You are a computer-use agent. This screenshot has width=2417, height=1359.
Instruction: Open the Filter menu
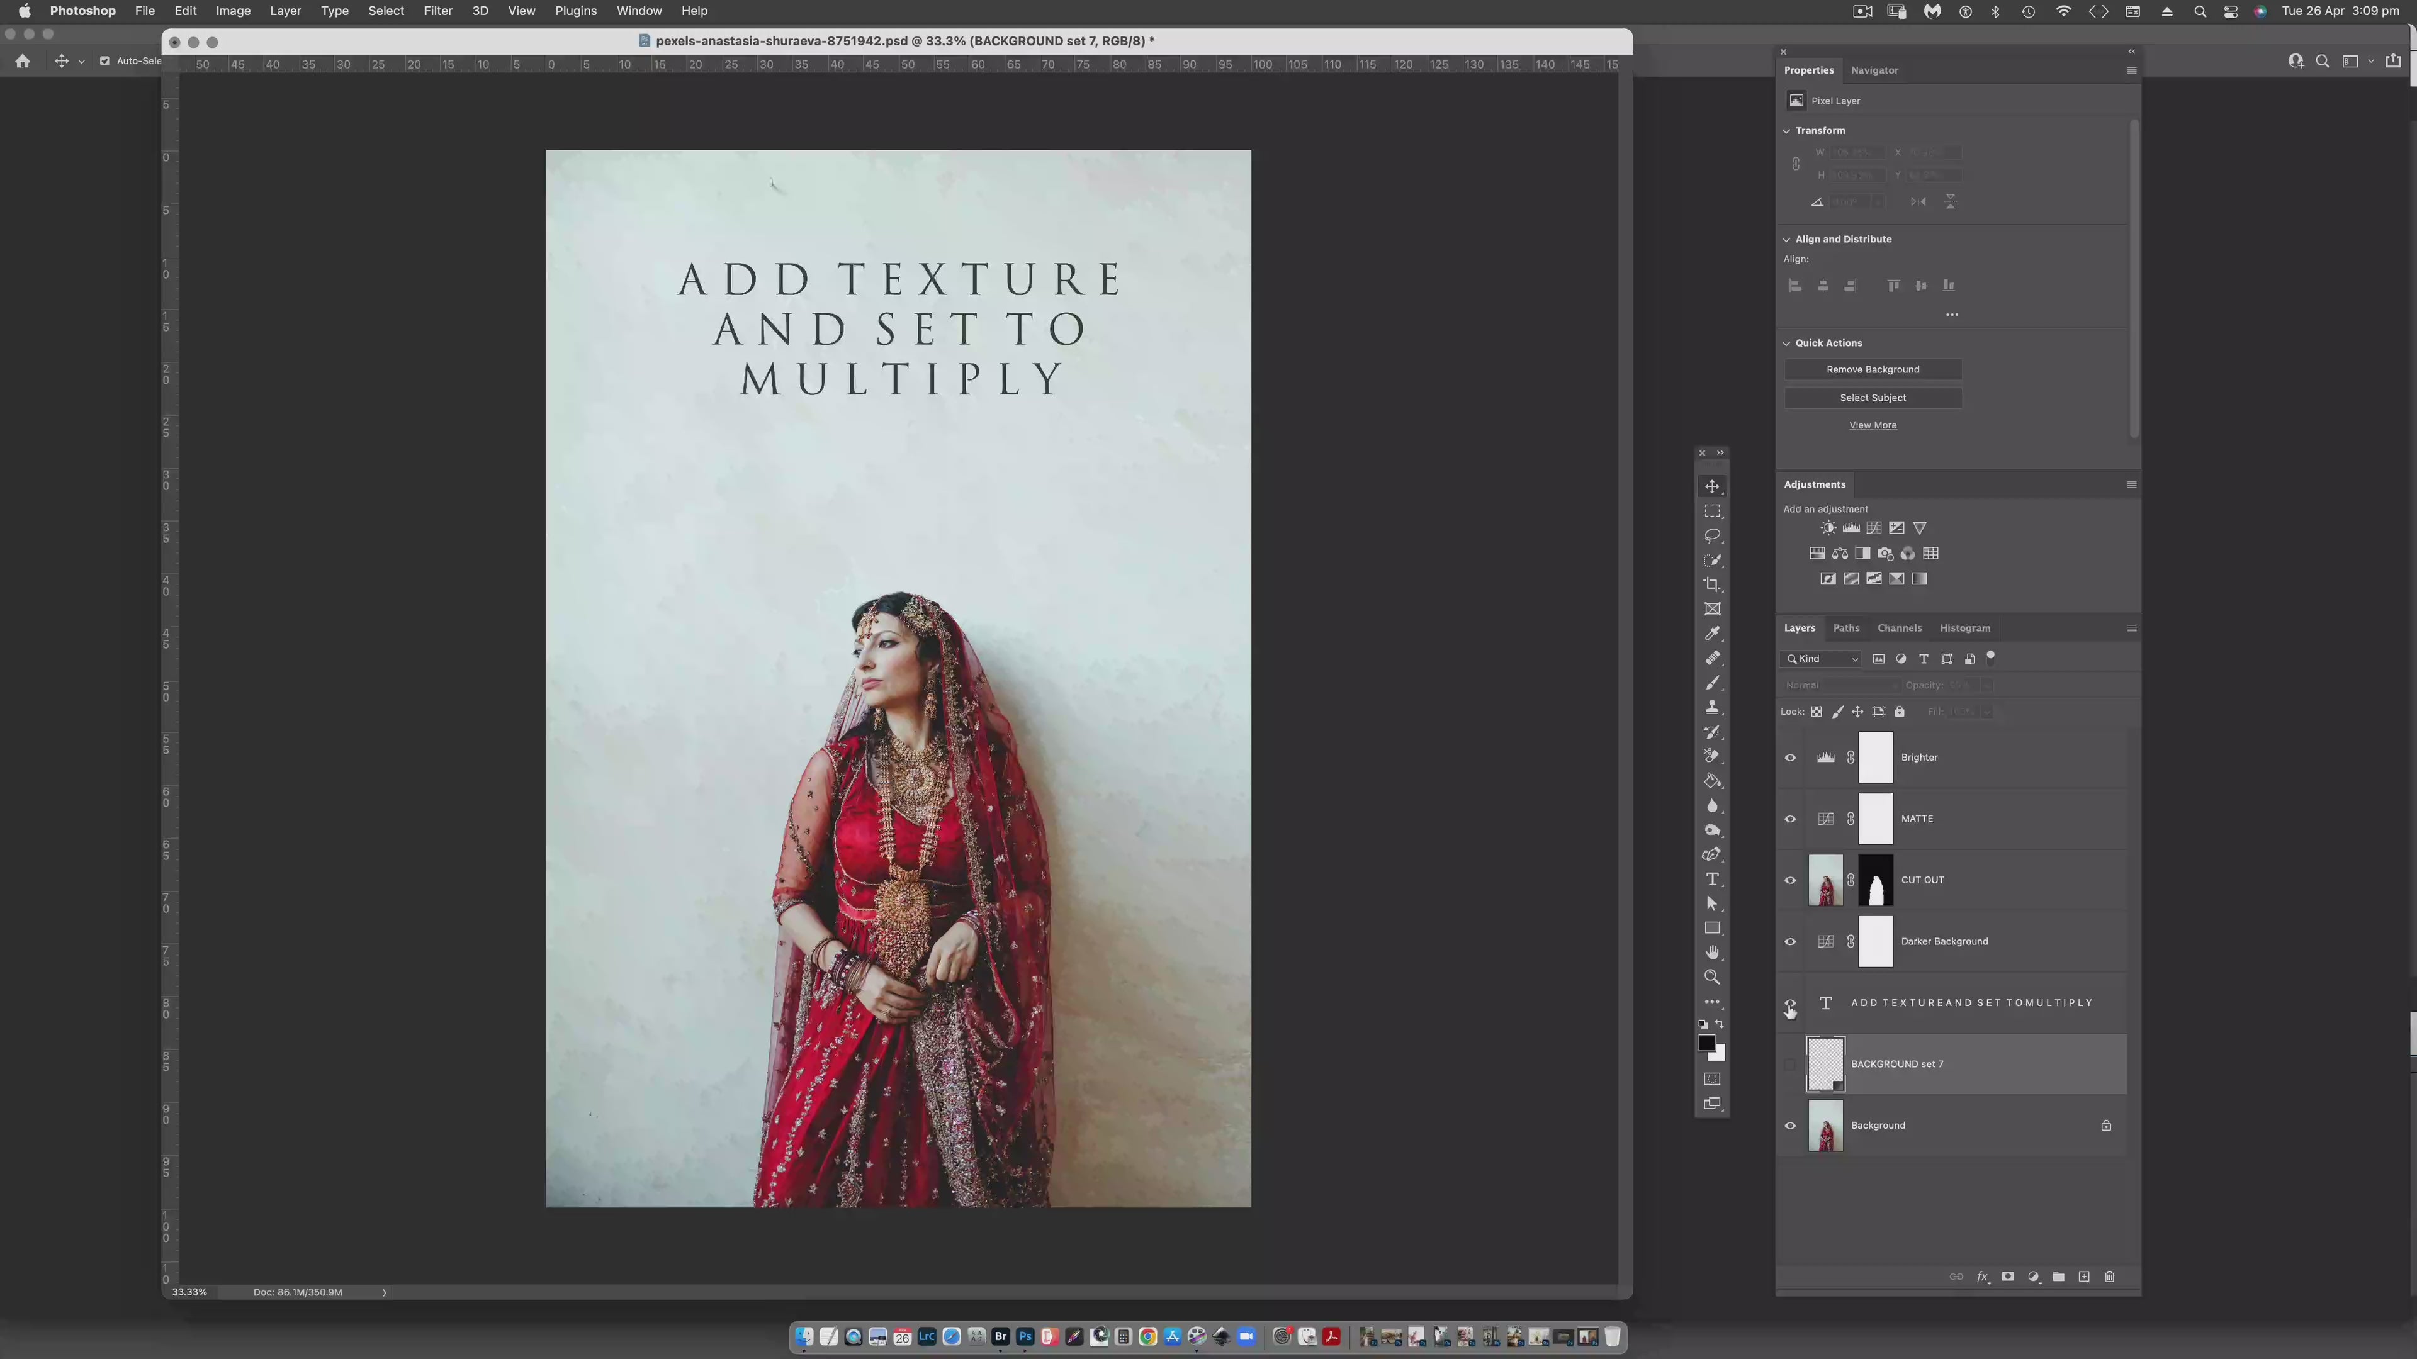(437, 11)
